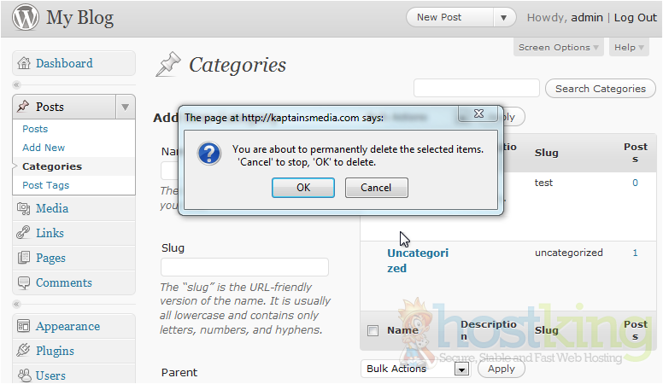Toggle the select-all checkbox in table footer
This screenshot has height=384, width=663.
tap(373, 330)
